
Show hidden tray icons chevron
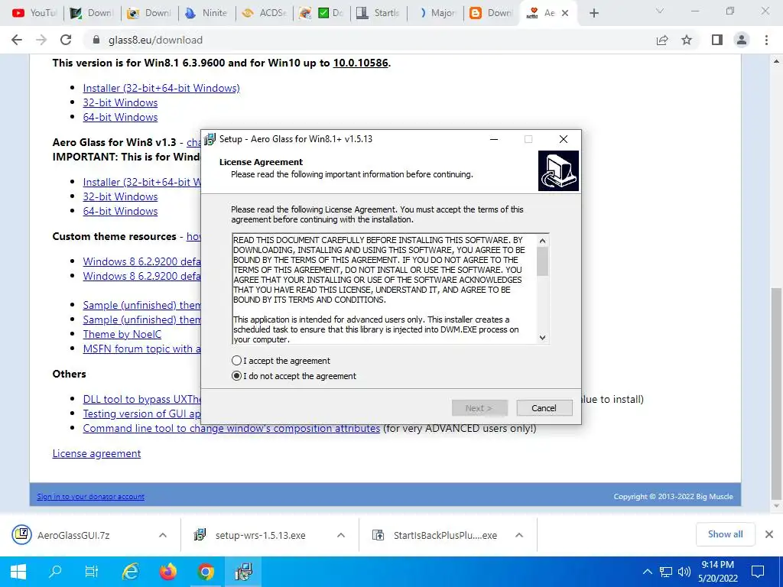[x=647, y=572]
